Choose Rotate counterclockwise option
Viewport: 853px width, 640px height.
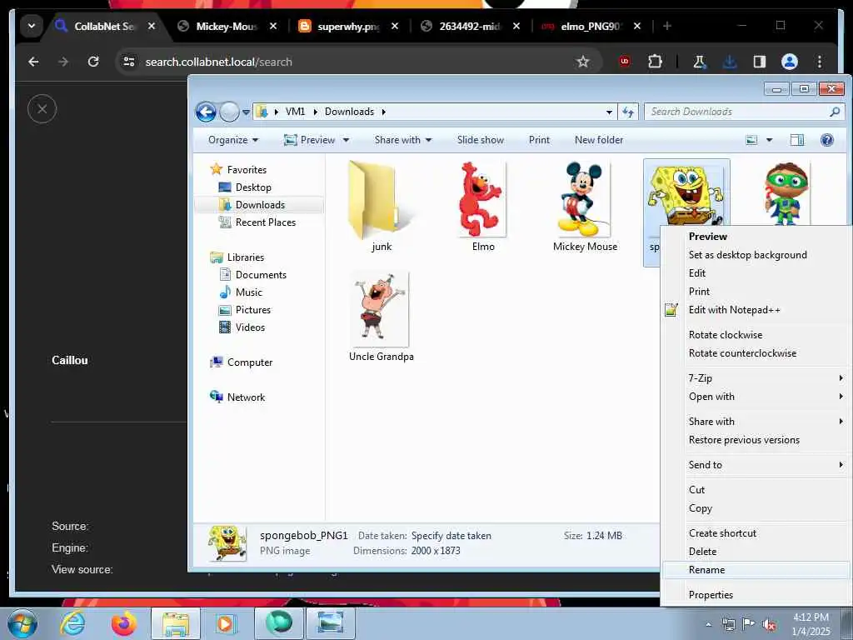[x=756, y=353]
